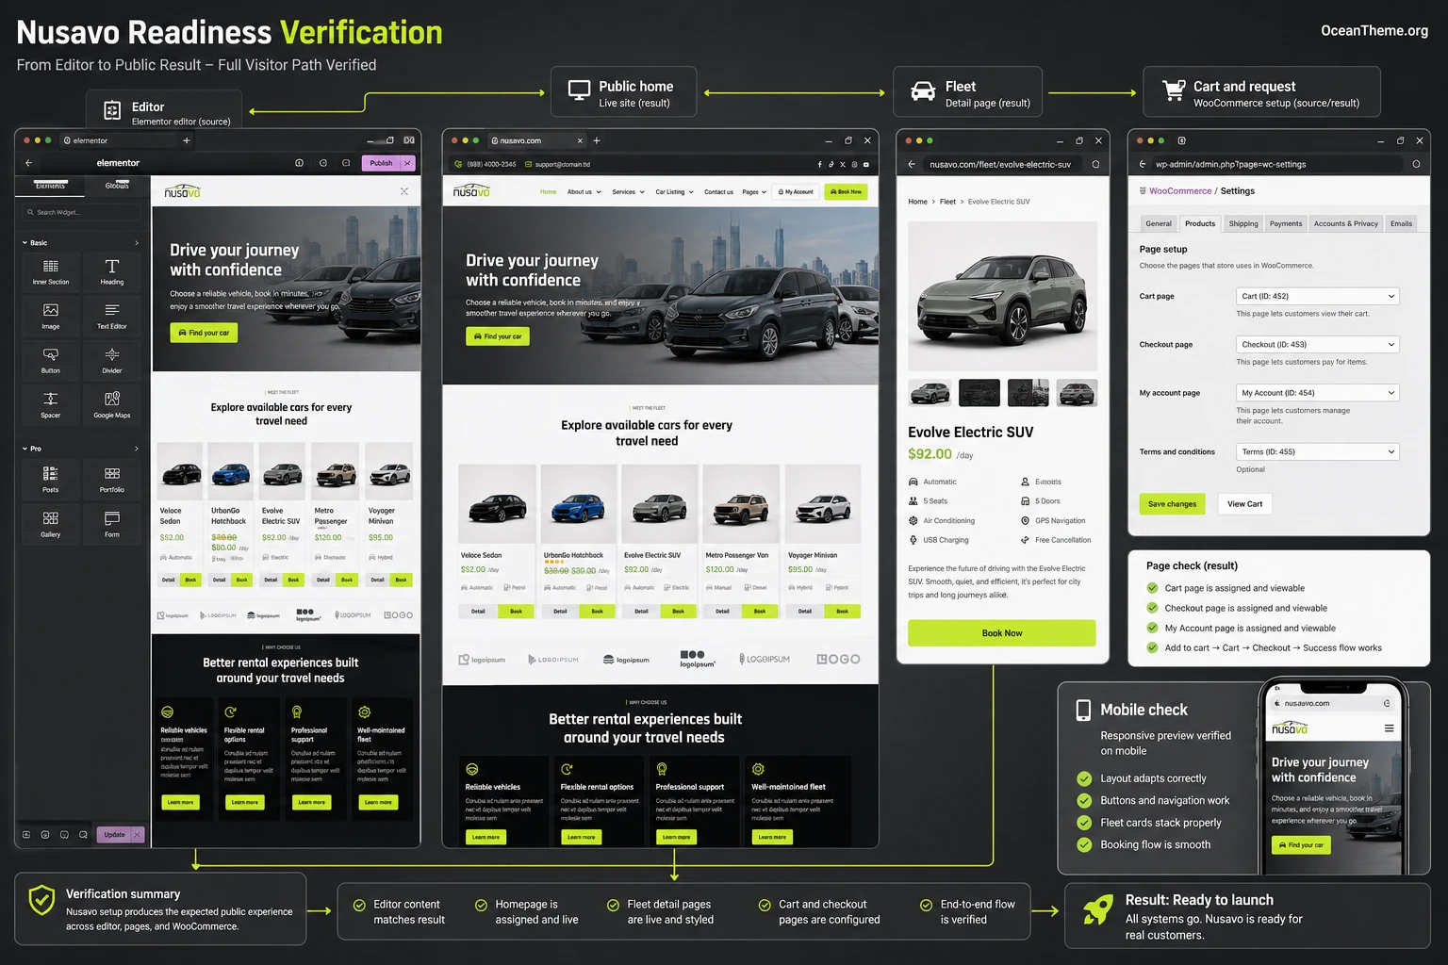The height and width of the screenshot is (965, 1448).
Task: Click the View Cart button
Action: click(1245, 504)
